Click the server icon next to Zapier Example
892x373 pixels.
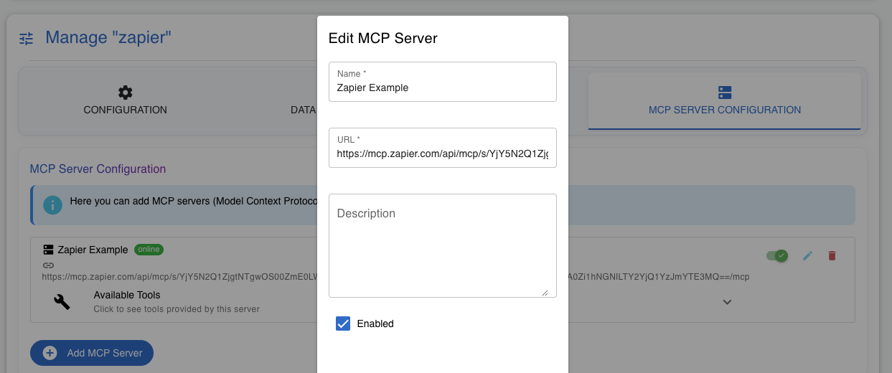[x=49, y=250]
